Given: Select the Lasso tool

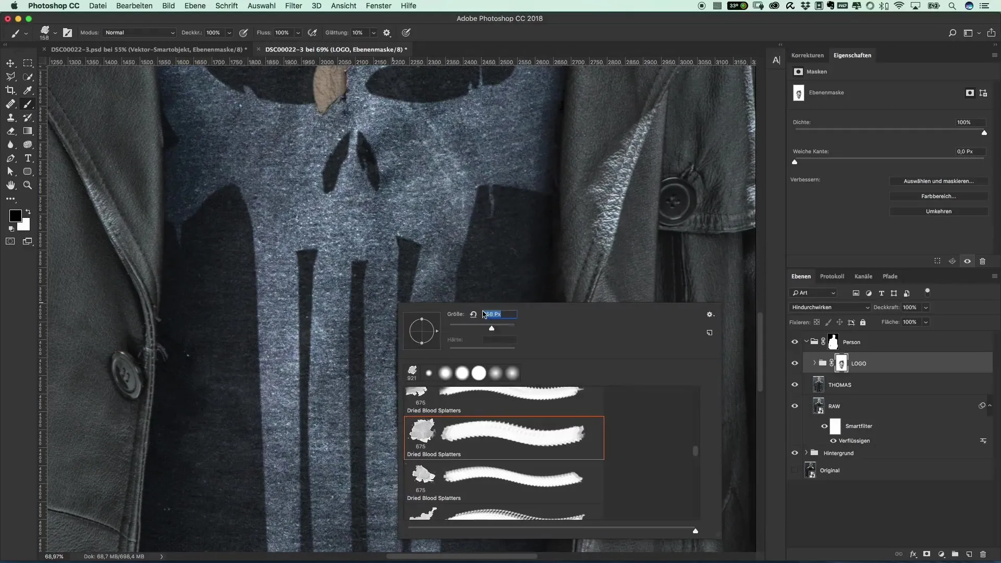Looking at the screenshot, I should tap(10, 77).
